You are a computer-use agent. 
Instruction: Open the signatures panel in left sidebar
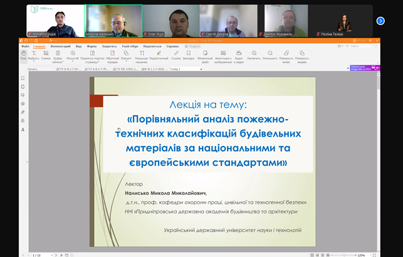[x=23, y=129]
